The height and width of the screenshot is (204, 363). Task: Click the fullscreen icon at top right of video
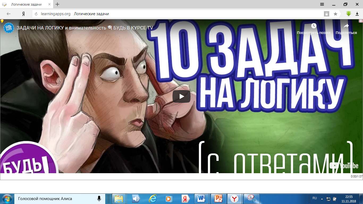coord(361,21)
